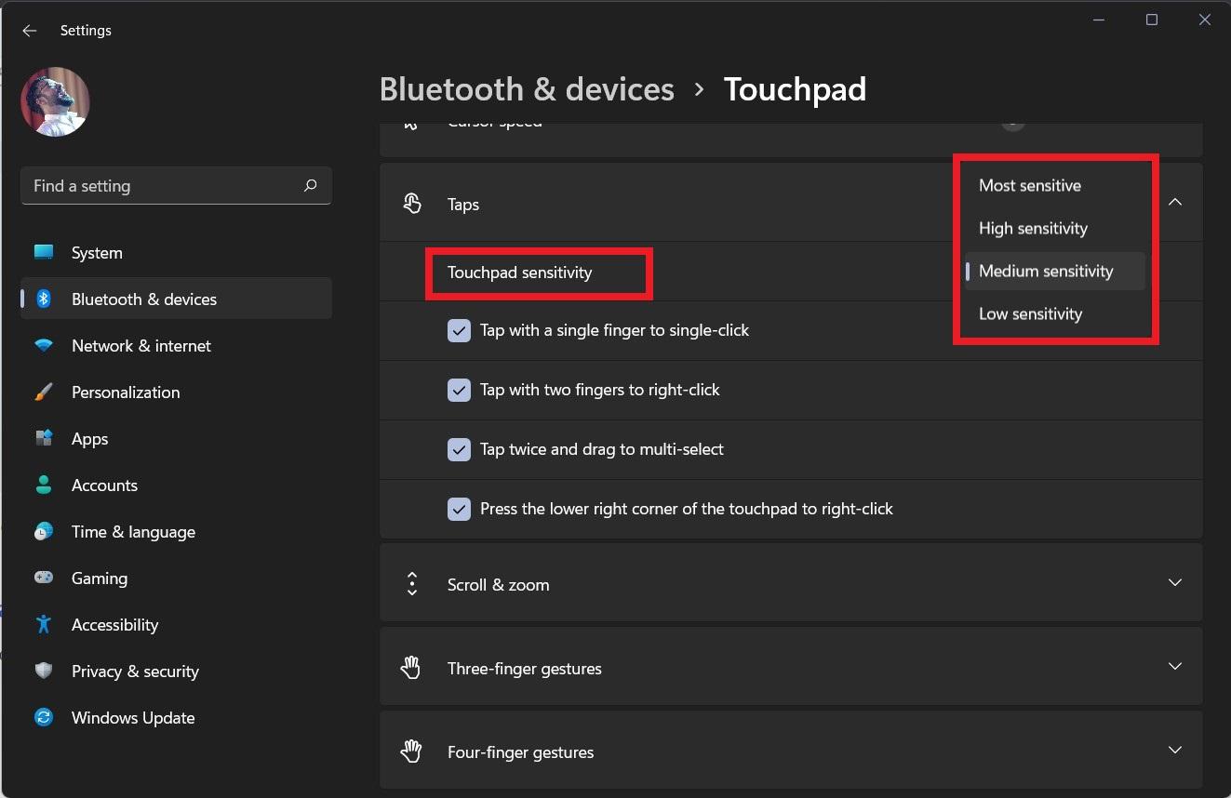Open System settings via monitor icon
The width and height of the screenshot is (1231, 798).
[x=44, y=252]
